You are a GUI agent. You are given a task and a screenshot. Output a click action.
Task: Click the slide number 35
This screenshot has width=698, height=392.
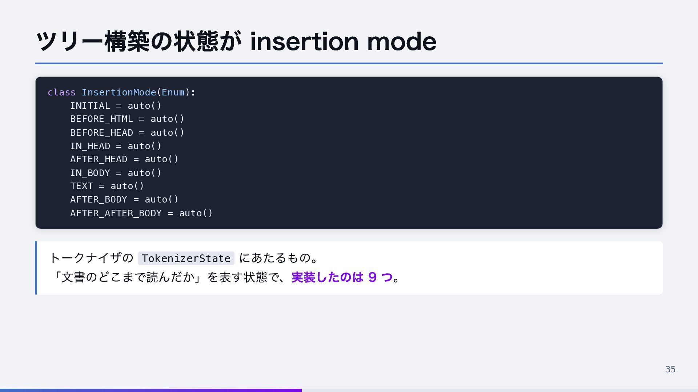(670, 369)
